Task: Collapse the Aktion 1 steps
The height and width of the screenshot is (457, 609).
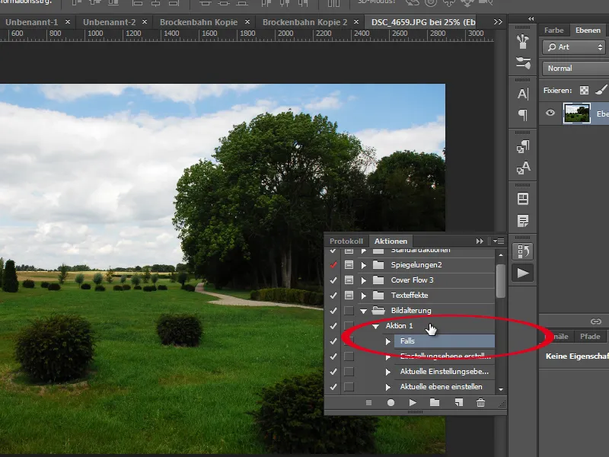Action: (375, 326)
